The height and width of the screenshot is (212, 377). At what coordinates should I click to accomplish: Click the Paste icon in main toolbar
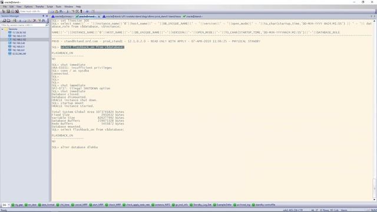coord(57,11)
